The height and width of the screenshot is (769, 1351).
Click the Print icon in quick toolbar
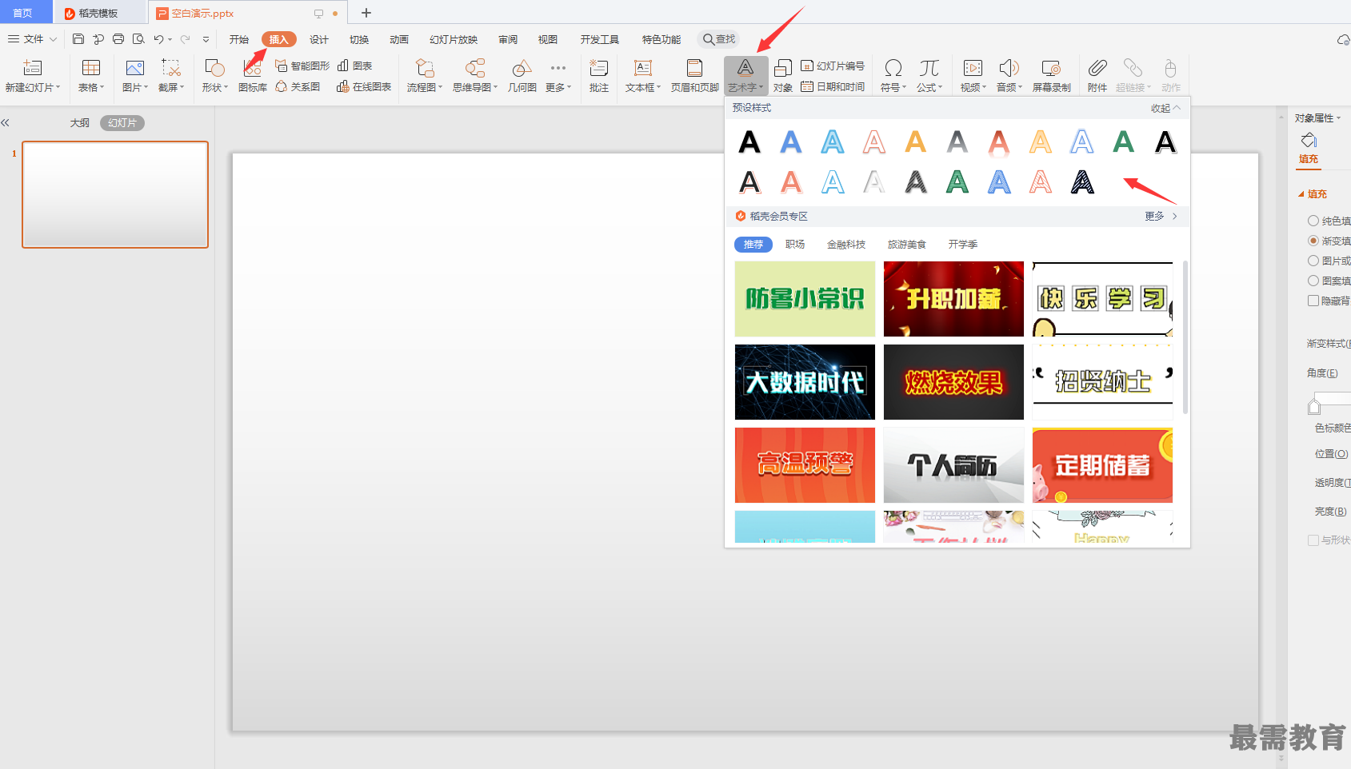[118, 38]
